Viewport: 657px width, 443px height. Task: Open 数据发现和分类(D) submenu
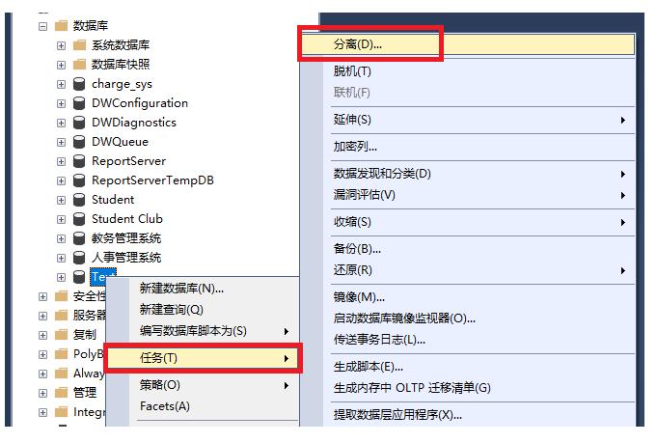(x=468, y=174)
